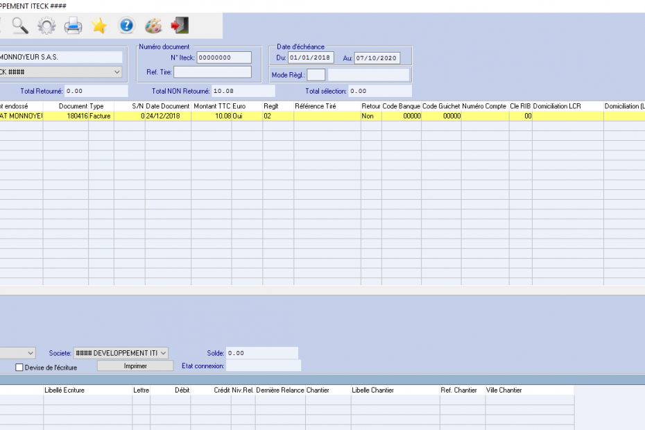This screenshot has width=645, height=430.
Task: Click the yellow star favorites icon
Action: click(100, 26)
